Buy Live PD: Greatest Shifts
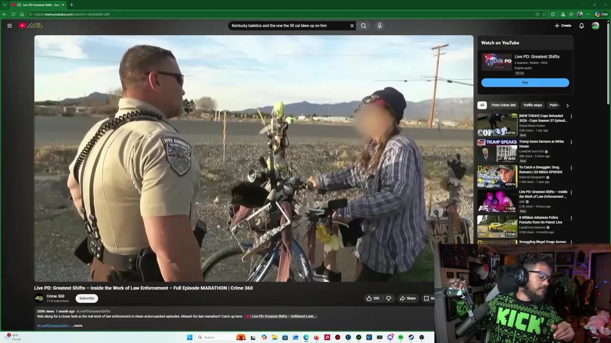Image resolution: width=611 pixels, height=343 pixels. [525, 82]
